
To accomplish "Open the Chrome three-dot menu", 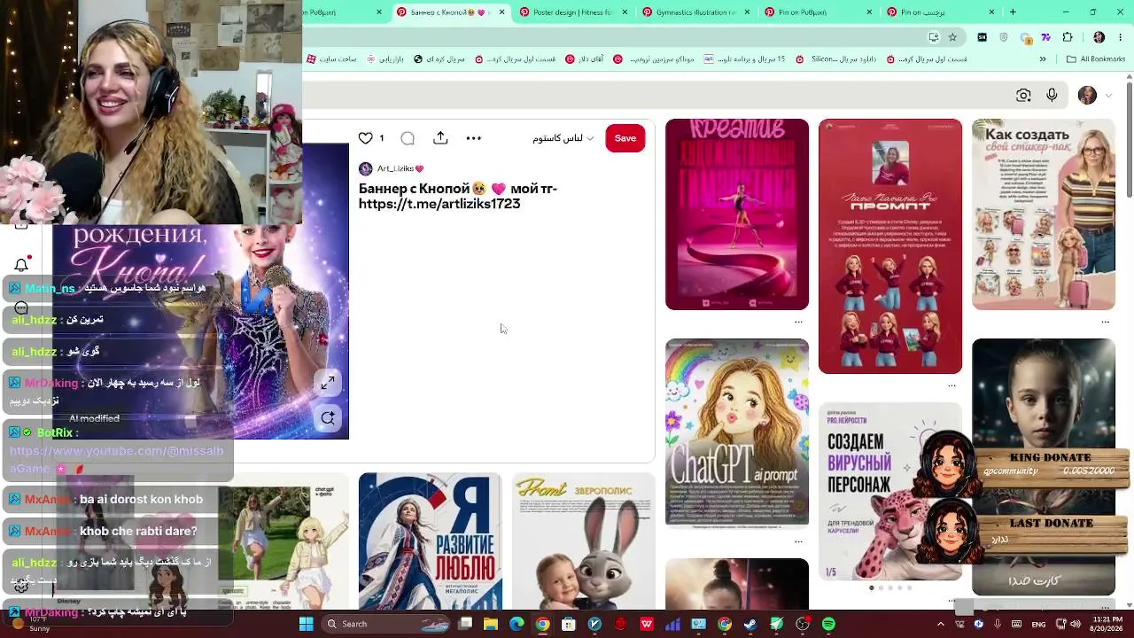I will point(1119,37).
